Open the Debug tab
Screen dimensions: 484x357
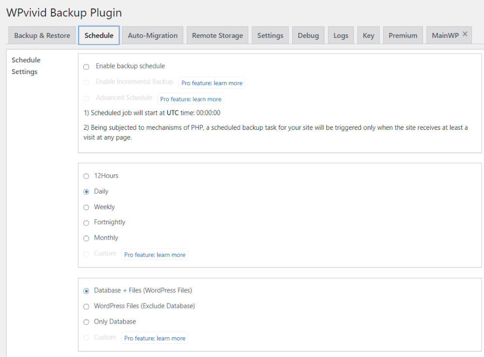point(308,35)
